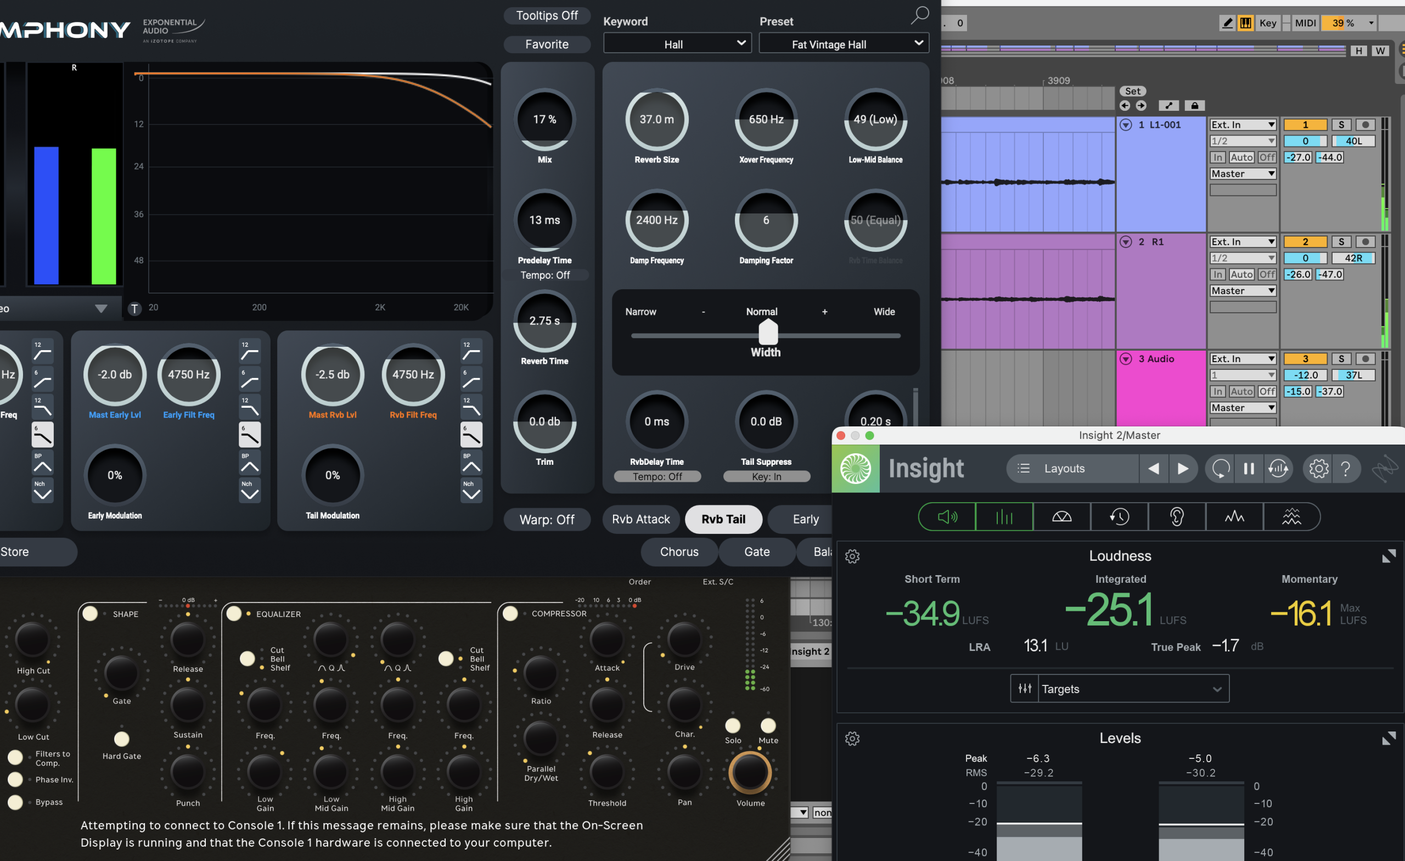1405x861 pixels.
Task: Click the Volume knob on Console 1
Action: (750, 773)
